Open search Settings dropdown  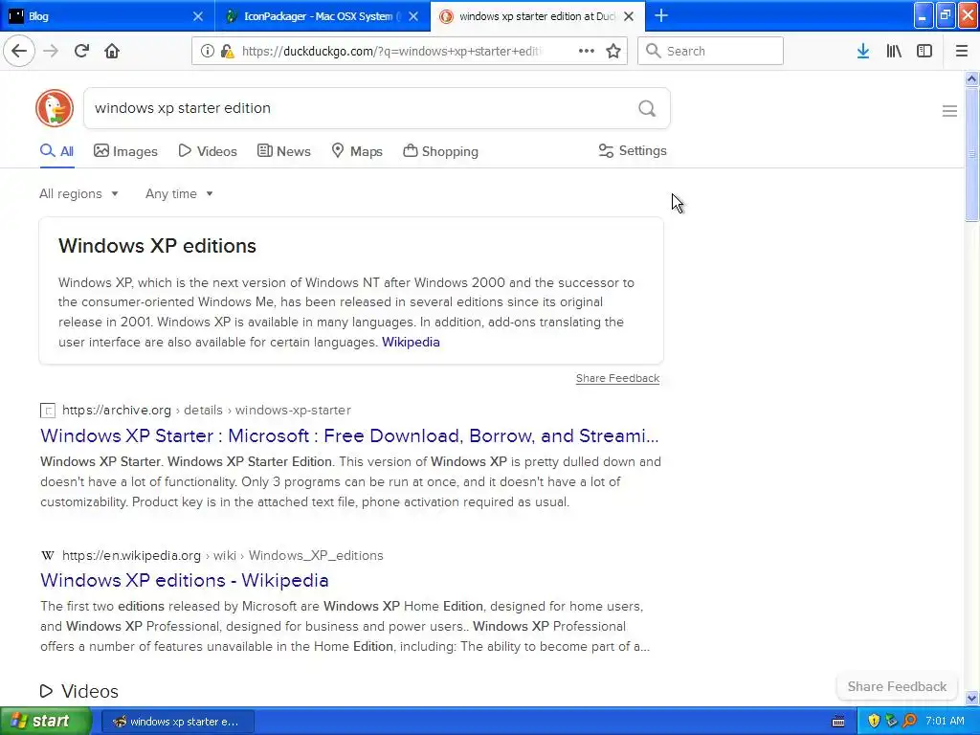tap(633, 150)
